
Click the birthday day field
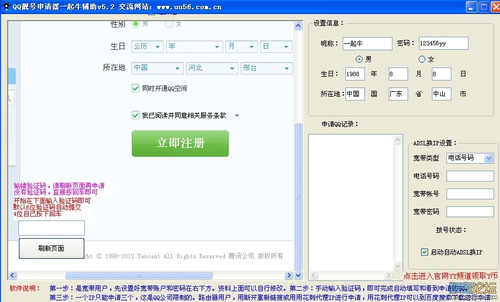tap(441, 74)
